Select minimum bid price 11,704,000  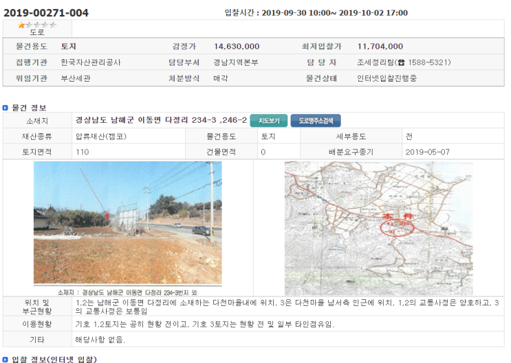[380, 46]
